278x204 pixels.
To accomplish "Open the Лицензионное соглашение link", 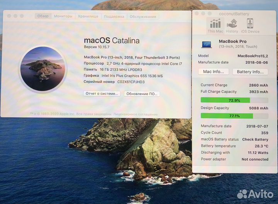I will [x=136, y=114].
